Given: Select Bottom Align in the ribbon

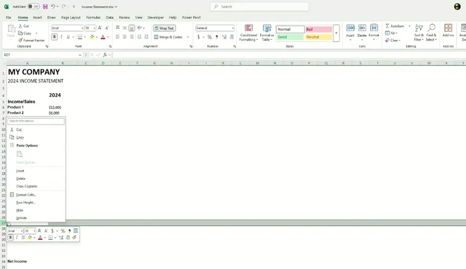Looking at the screenshot, I should (x=132, y=28).
